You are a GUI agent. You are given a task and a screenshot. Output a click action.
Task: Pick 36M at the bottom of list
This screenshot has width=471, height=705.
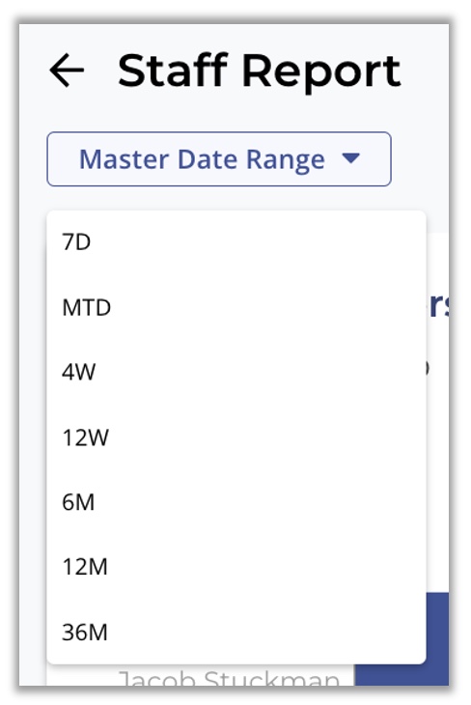click(235, 633)
